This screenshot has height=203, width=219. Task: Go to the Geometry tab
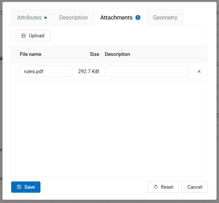tap(165, 18)
